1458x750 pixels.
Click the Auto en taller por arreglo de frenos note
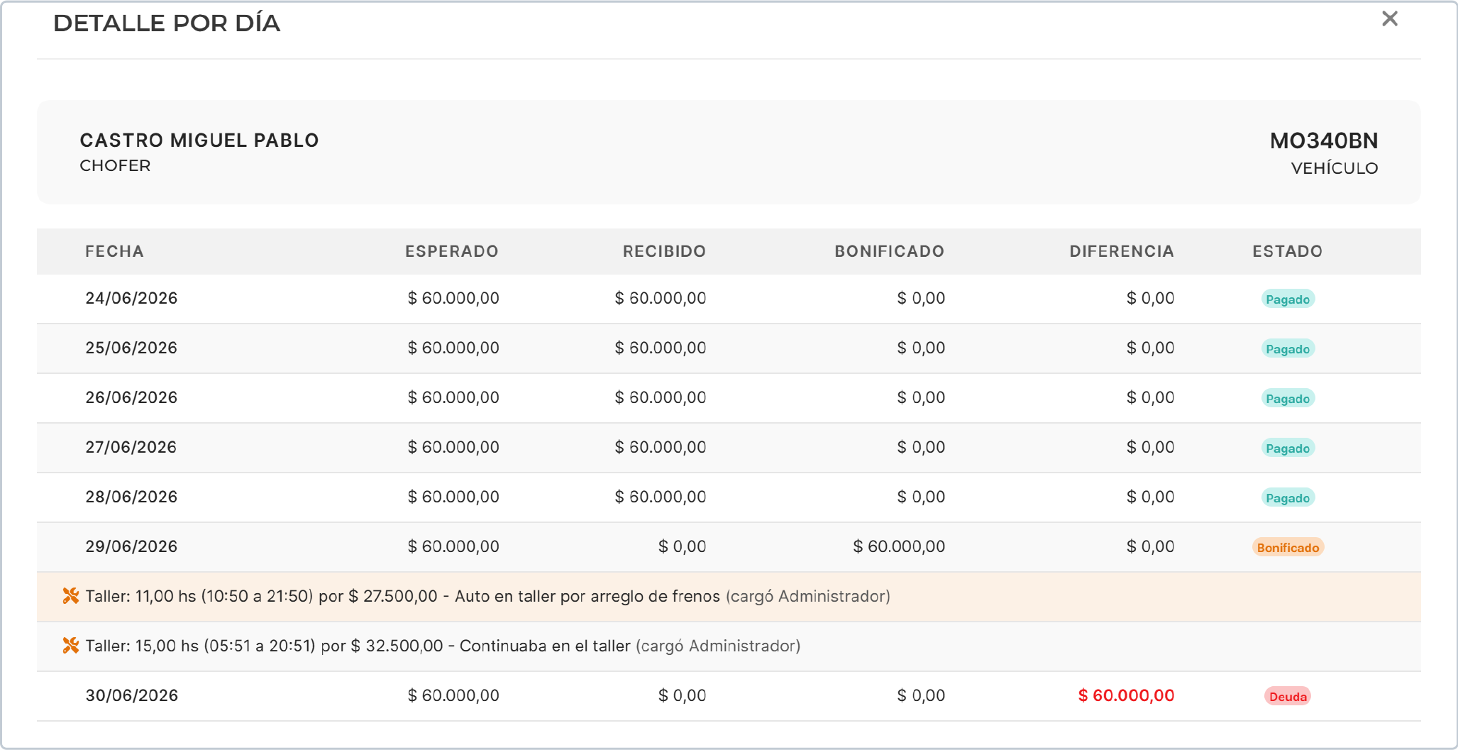(x=587, y=596)
